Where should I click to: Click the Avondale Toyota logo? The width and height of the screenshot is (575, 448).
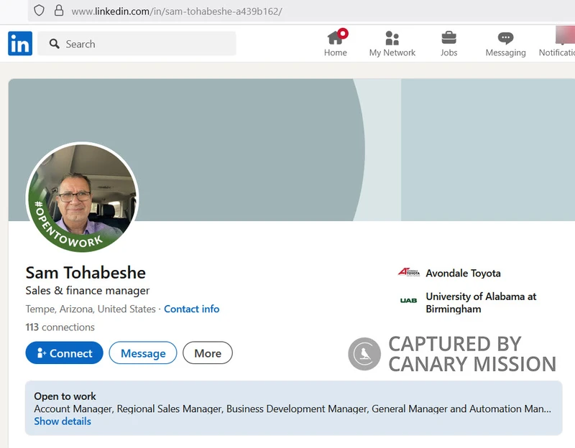[x=408, y=272]
